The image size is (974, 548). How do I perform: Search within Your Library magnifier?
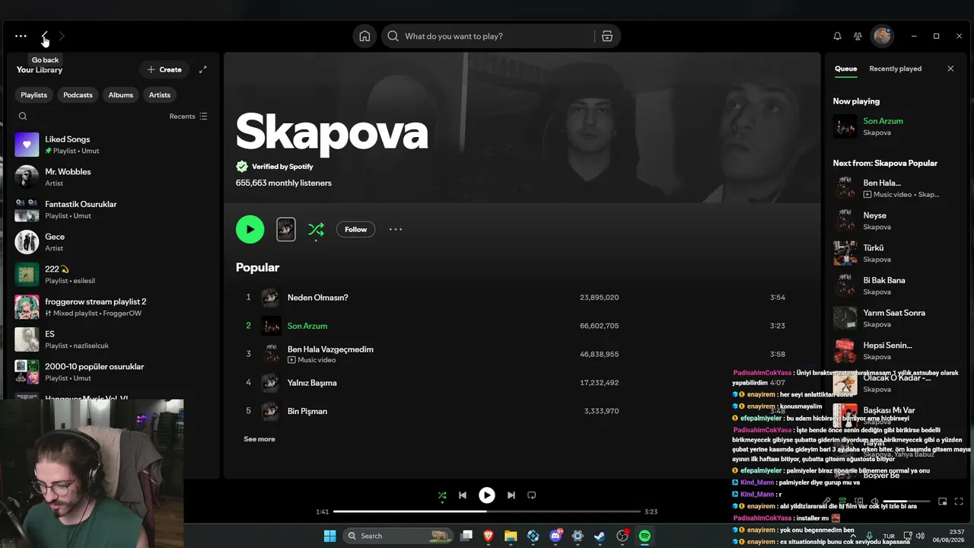23,116
